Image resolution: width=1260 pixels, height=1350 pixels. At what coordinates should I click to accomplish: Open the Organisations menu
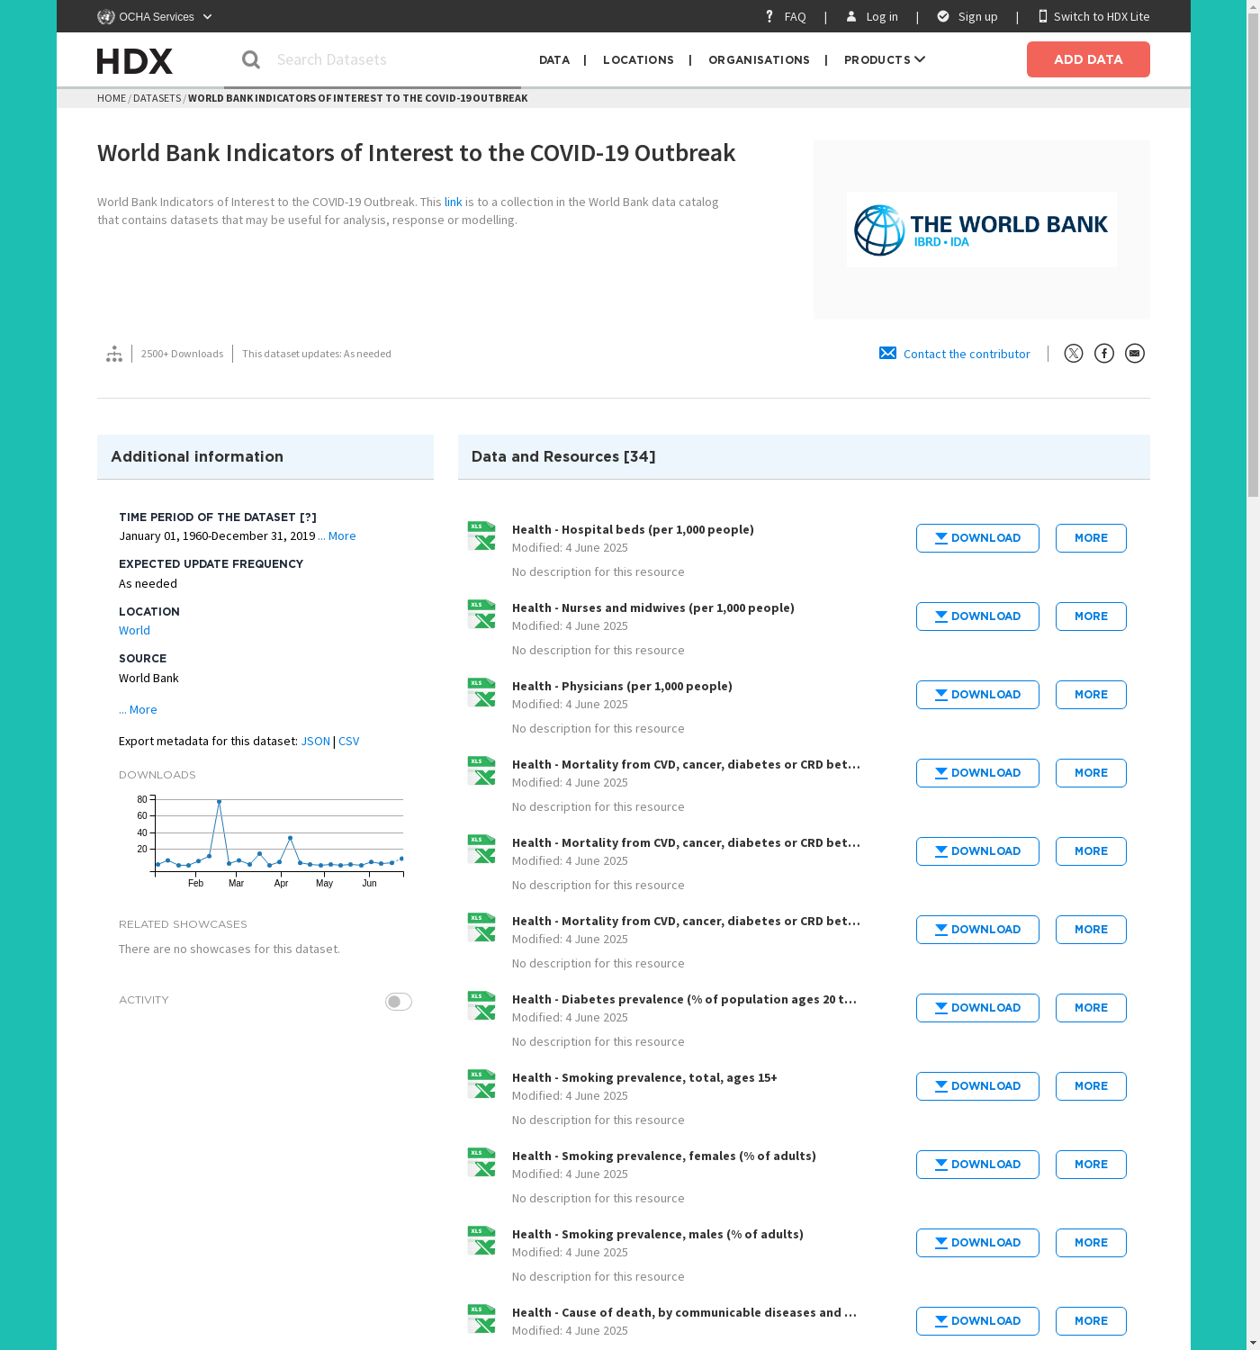point(759,59)
